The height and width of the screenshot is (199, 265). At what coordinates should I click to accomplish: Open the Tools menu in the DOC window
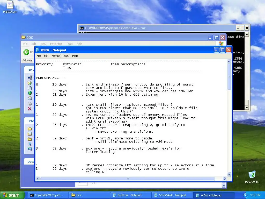click(x=69, y=44)
